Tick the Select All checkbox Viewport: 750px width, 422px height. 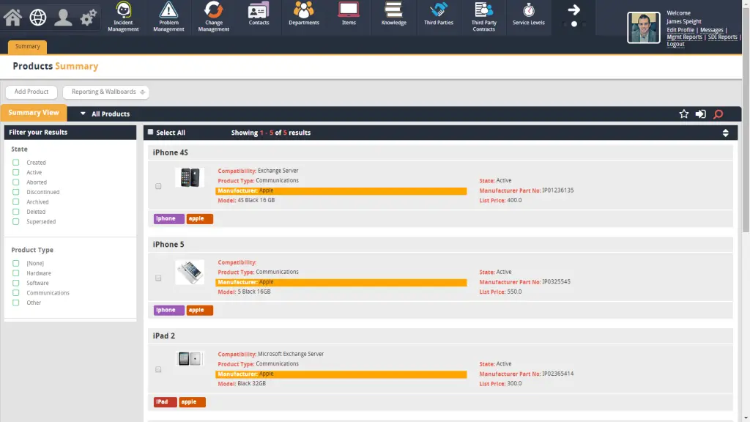(x=150, y=132)
